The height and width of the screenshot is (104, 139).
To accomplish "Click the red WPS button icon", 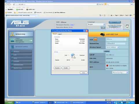I will tap(107, 66).
